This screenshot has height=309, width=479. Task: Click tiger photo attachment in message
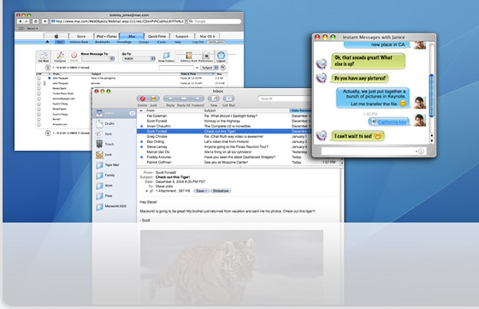tap(232, 268)
